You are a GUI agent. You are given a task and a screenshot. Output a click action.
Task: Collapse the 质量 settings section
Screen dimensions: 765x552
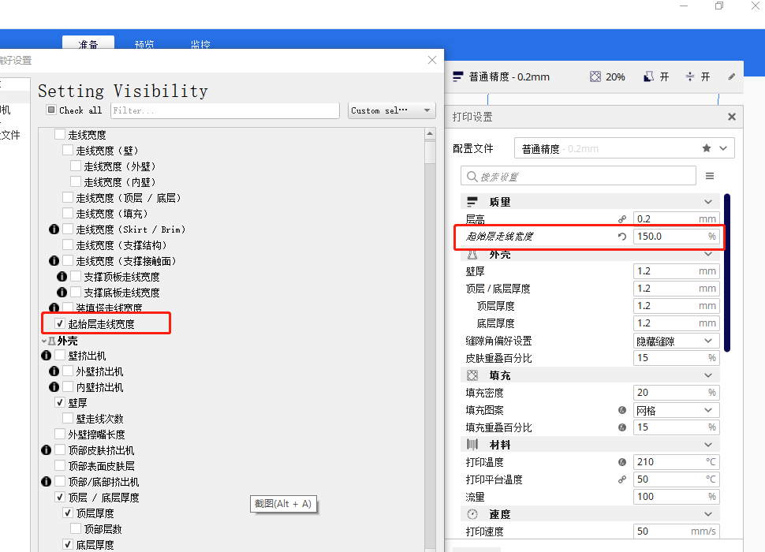(x=707, y=202)
